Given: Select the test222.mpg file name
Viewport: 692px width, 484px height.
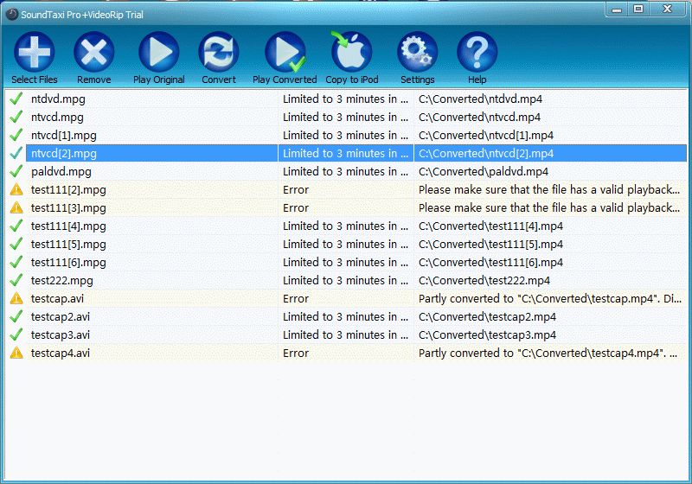Looking at the screenshot, I should coord(62,280).
